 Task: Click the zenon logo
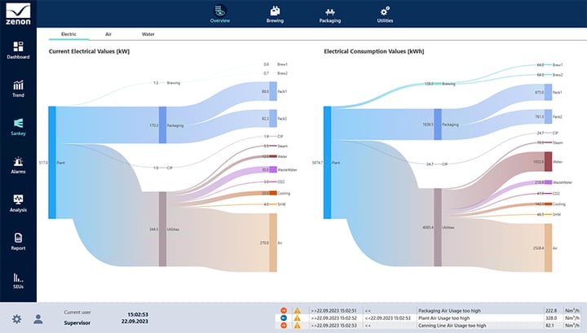[18, 14]
